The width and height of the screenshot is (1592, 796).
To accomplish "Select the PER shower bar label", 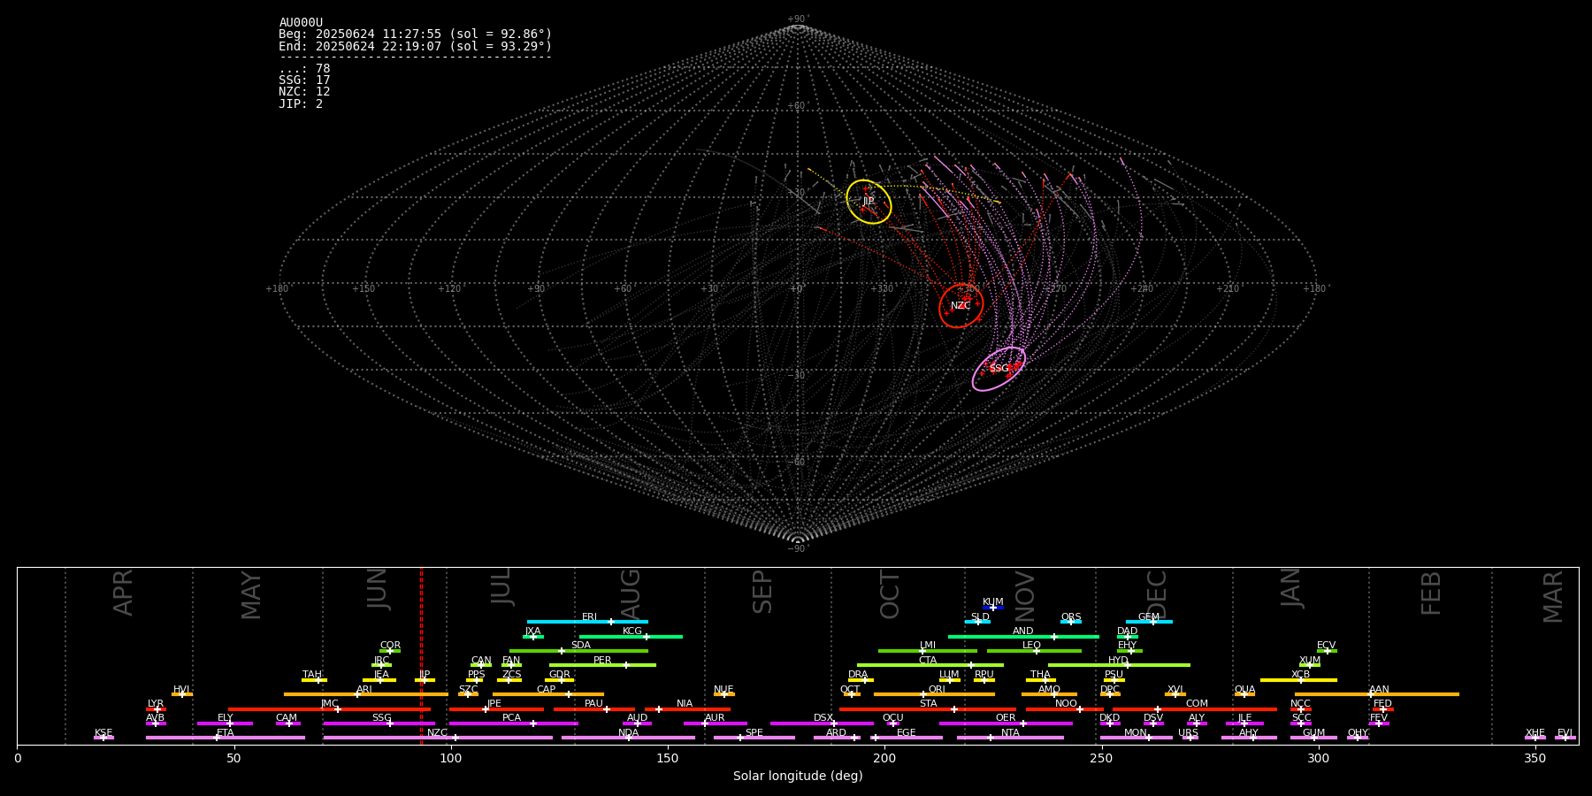I will 602,660.
